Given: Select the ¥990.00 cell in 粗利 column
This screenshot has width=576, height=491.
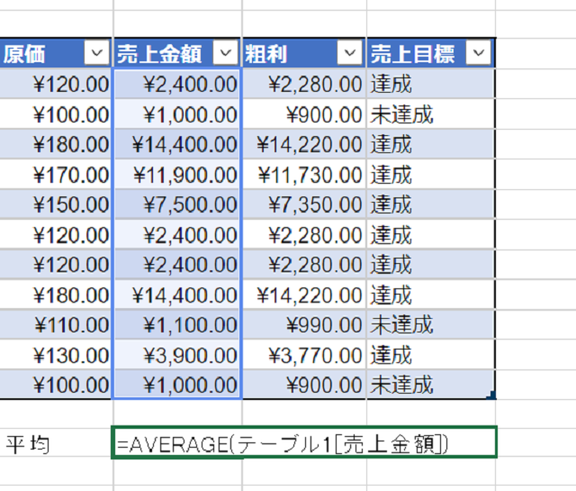Looking at the screenshot, I should [304, 325].
